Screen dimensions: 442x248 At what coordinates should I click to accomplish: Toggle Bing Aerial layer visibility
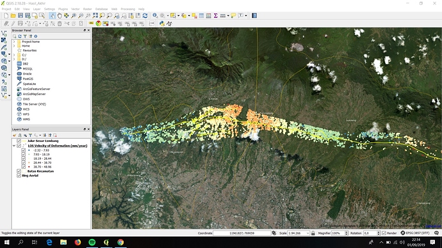click(19, 176)
